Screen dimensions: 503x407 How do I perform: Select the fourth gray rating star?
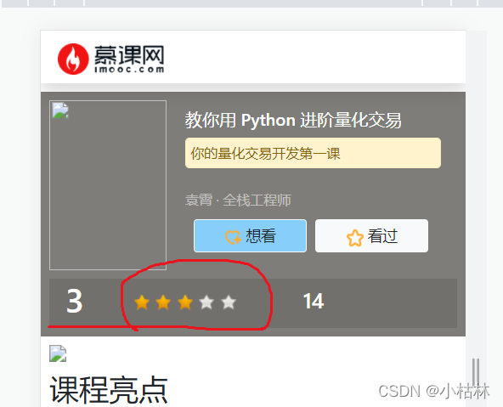[206, 302]
